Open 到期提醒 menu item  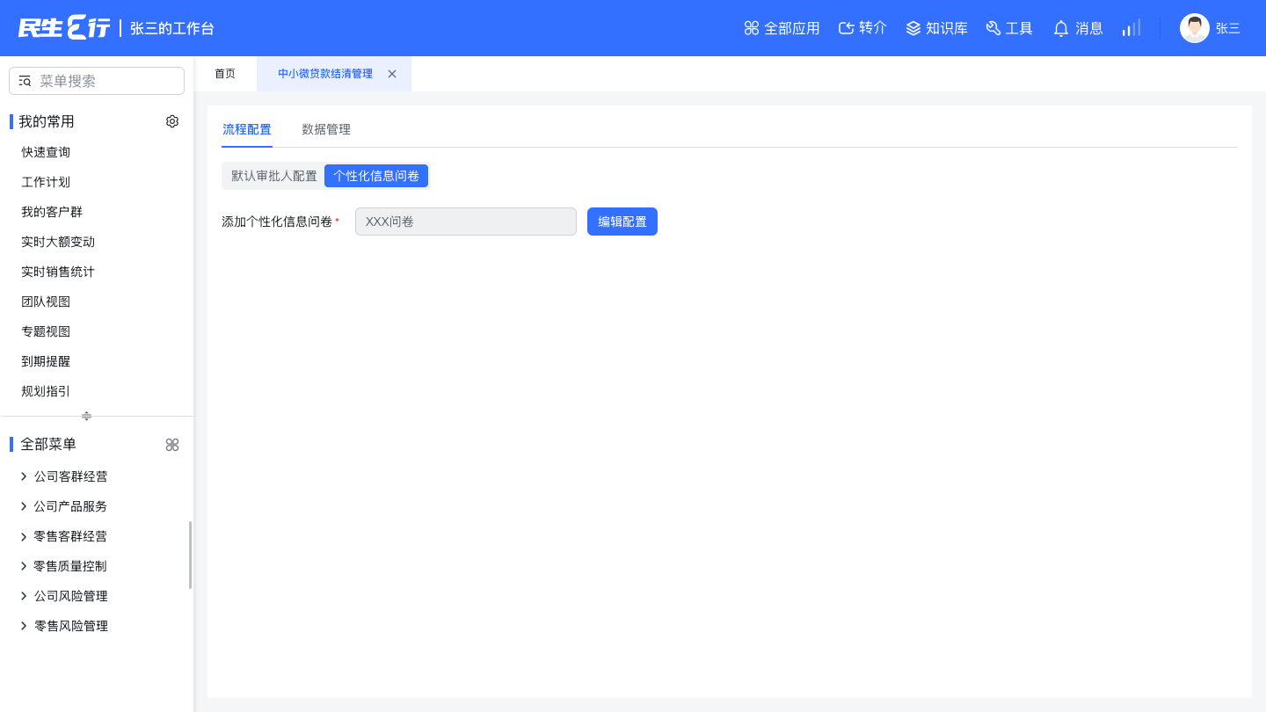(46, 361)
